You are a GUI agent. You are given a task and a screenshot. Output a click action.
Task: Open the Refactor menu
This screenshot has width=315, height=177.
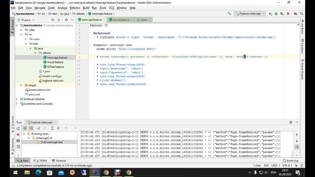click(x=75, y=8)
